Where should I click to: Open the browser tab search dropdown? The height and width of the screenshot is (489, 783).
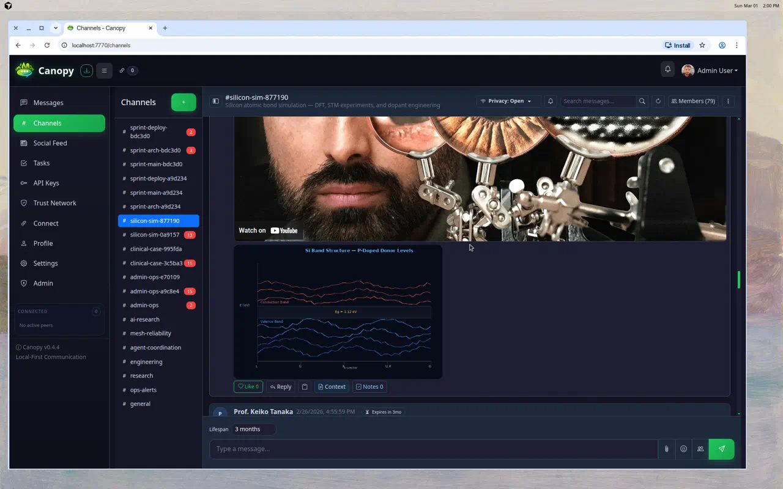point(55,28)
